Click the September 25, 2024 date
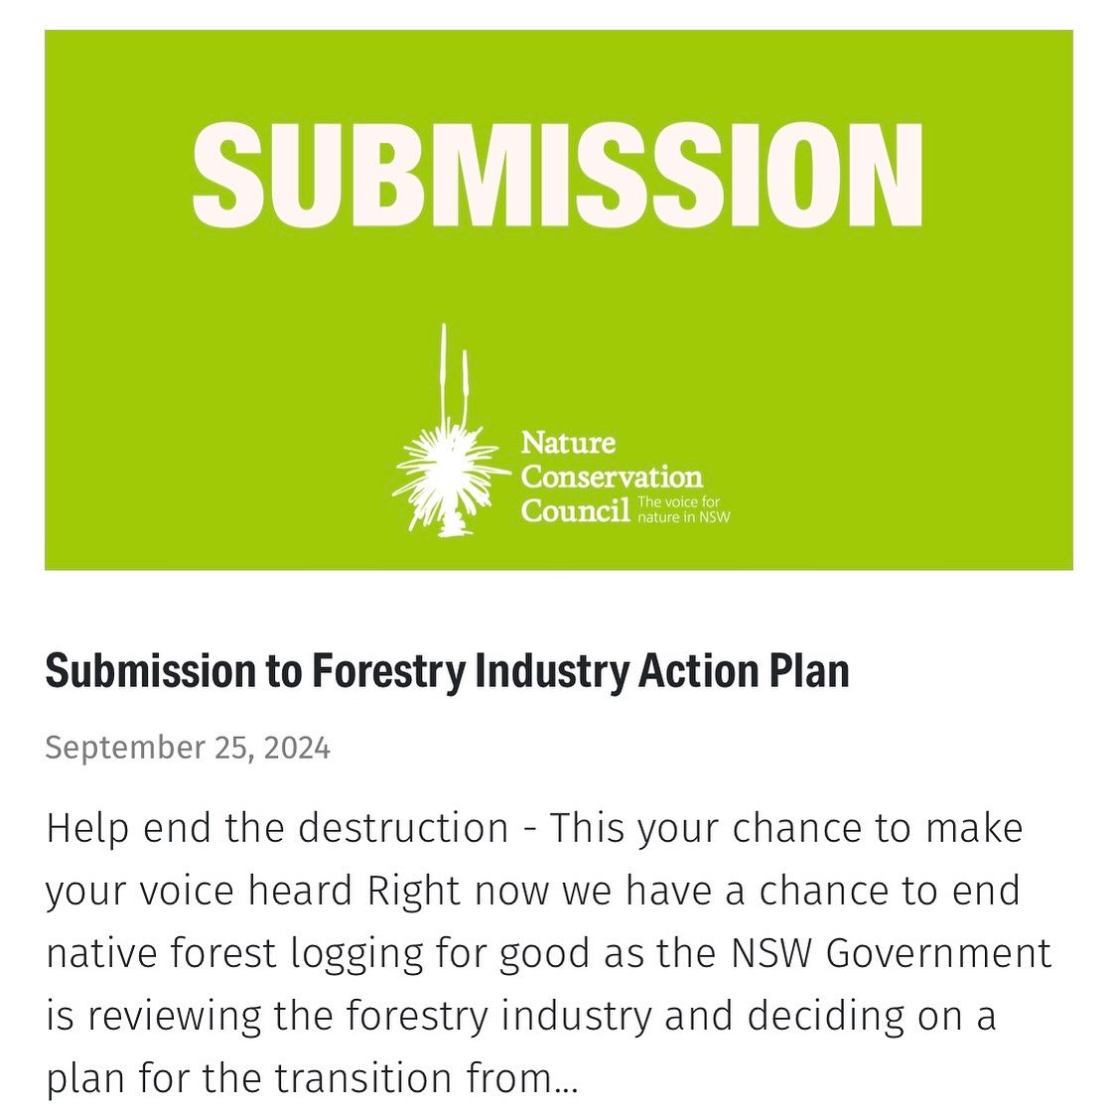This screenshot has width=1117, height=1117. 188,748
